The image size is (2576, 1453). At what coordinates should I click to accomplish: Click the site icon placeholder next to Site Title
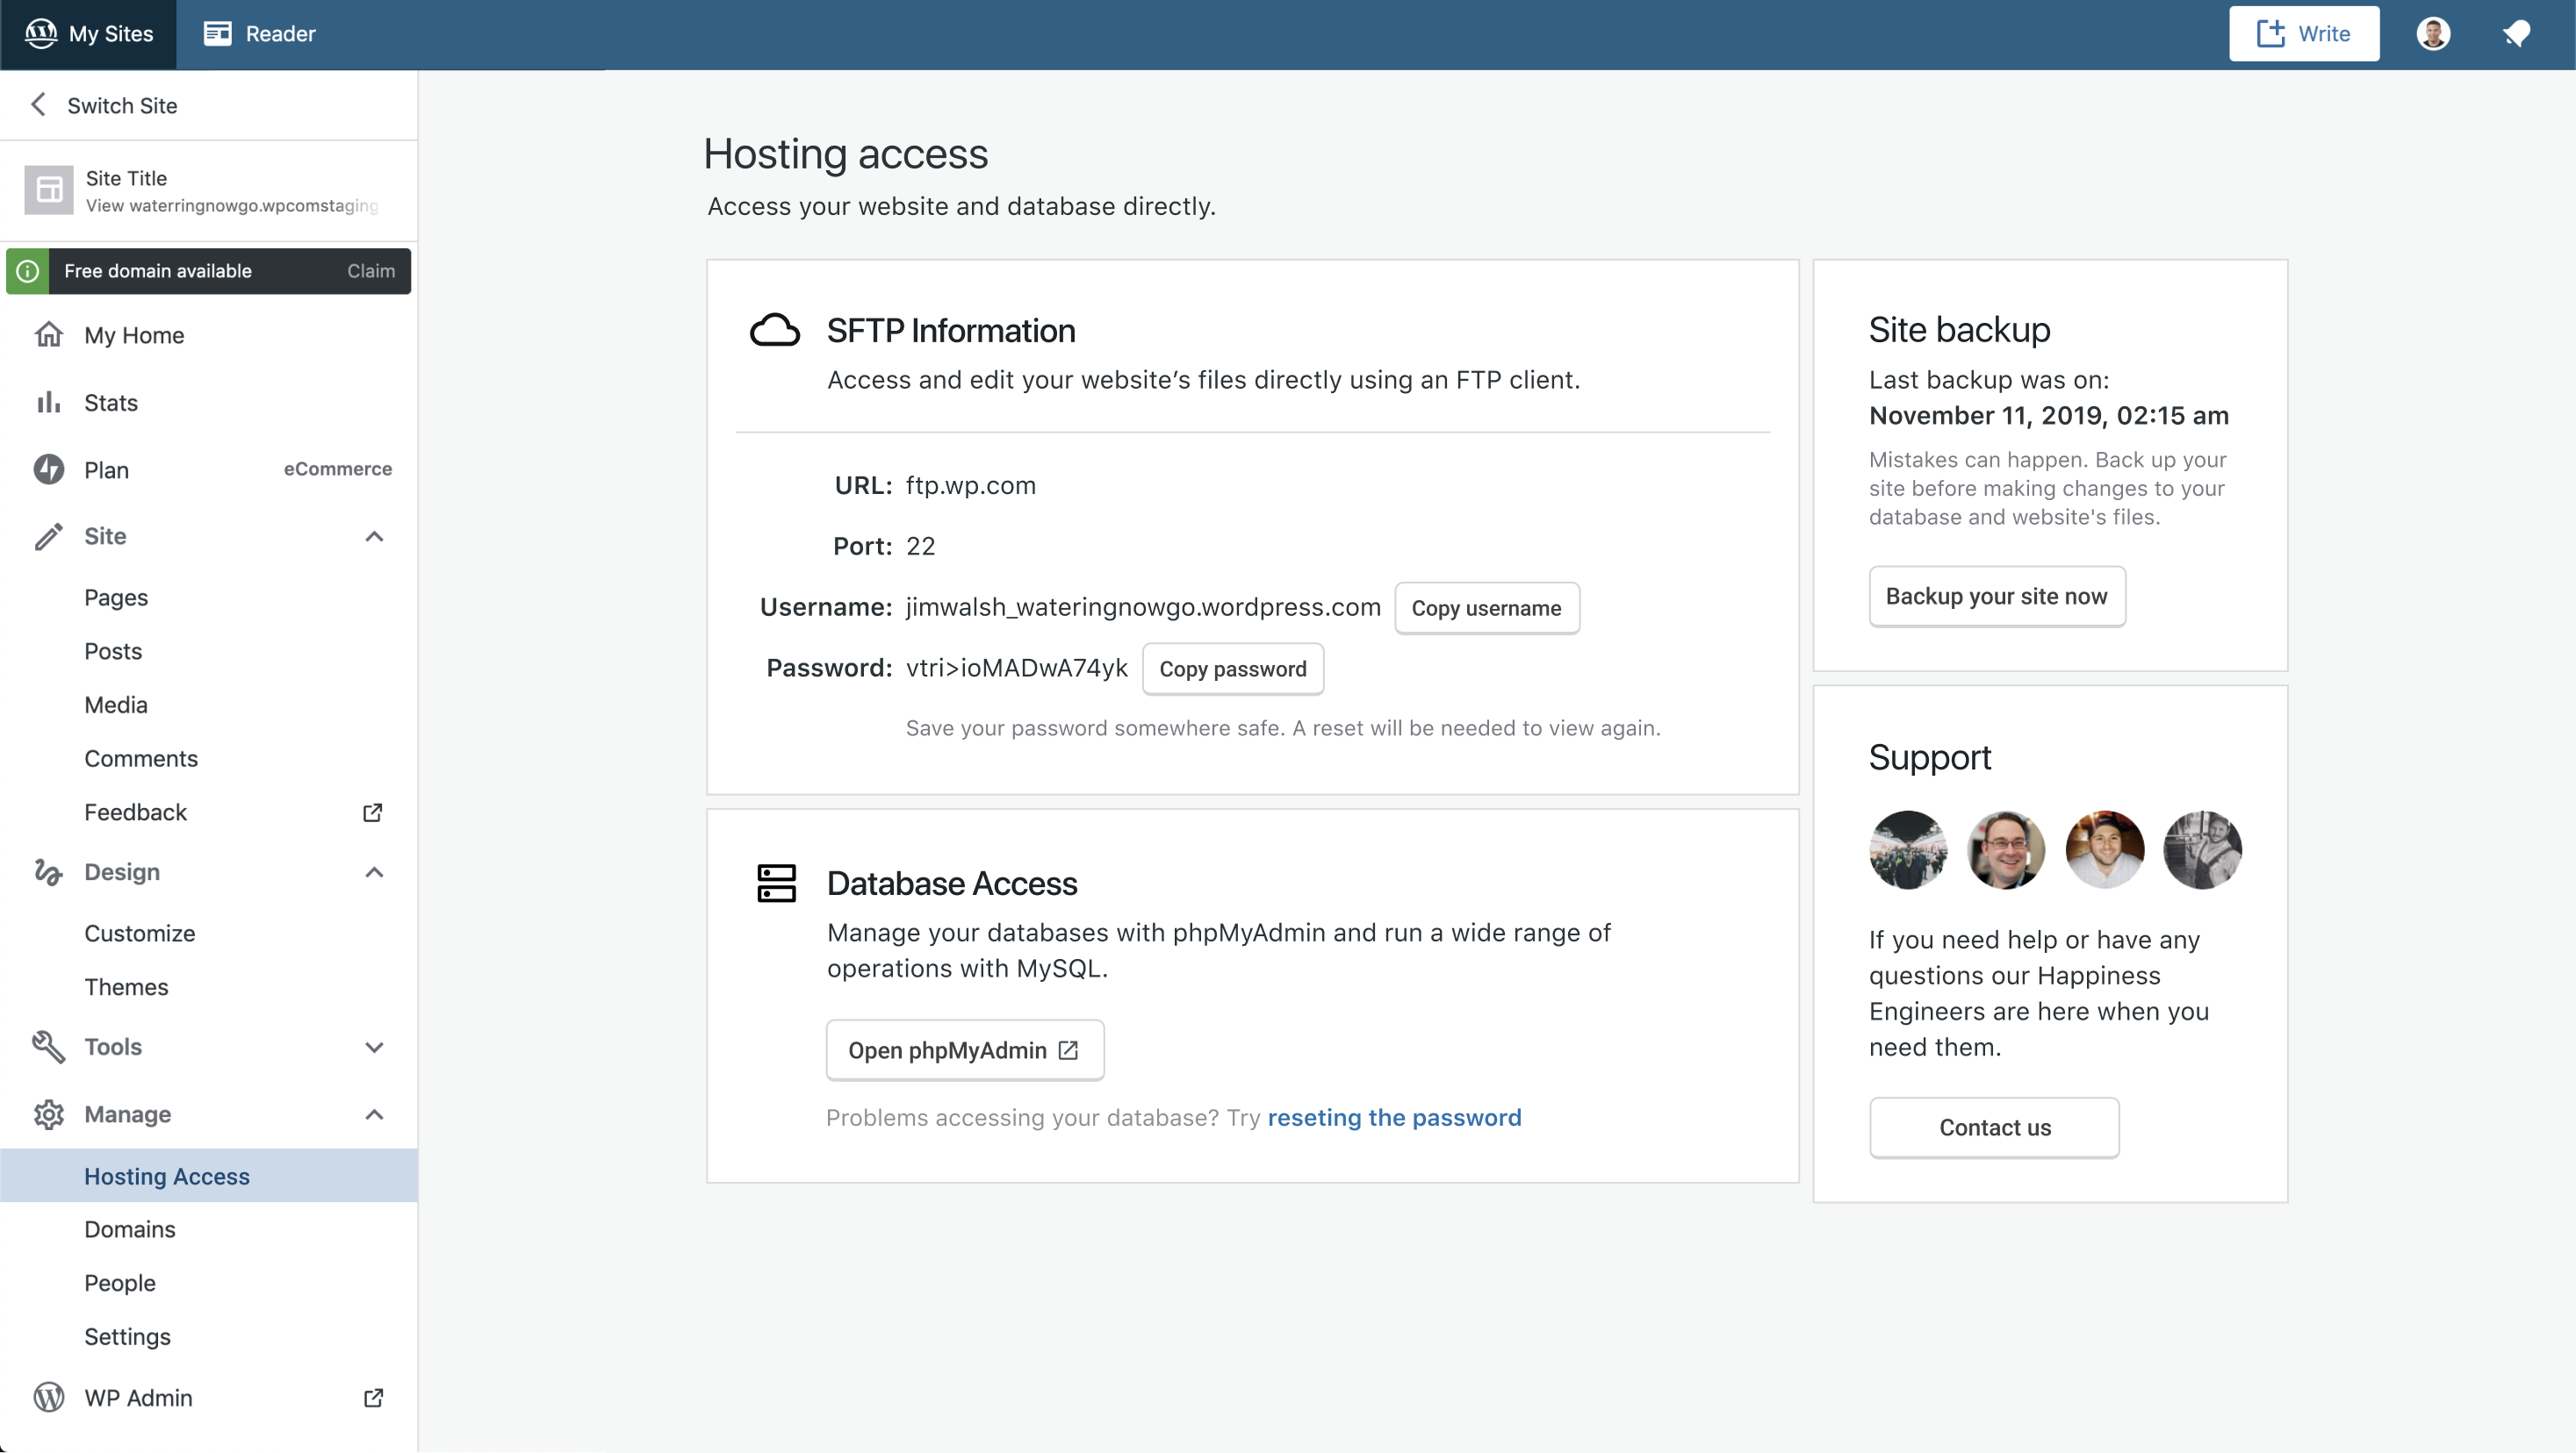tap(49, 190)
